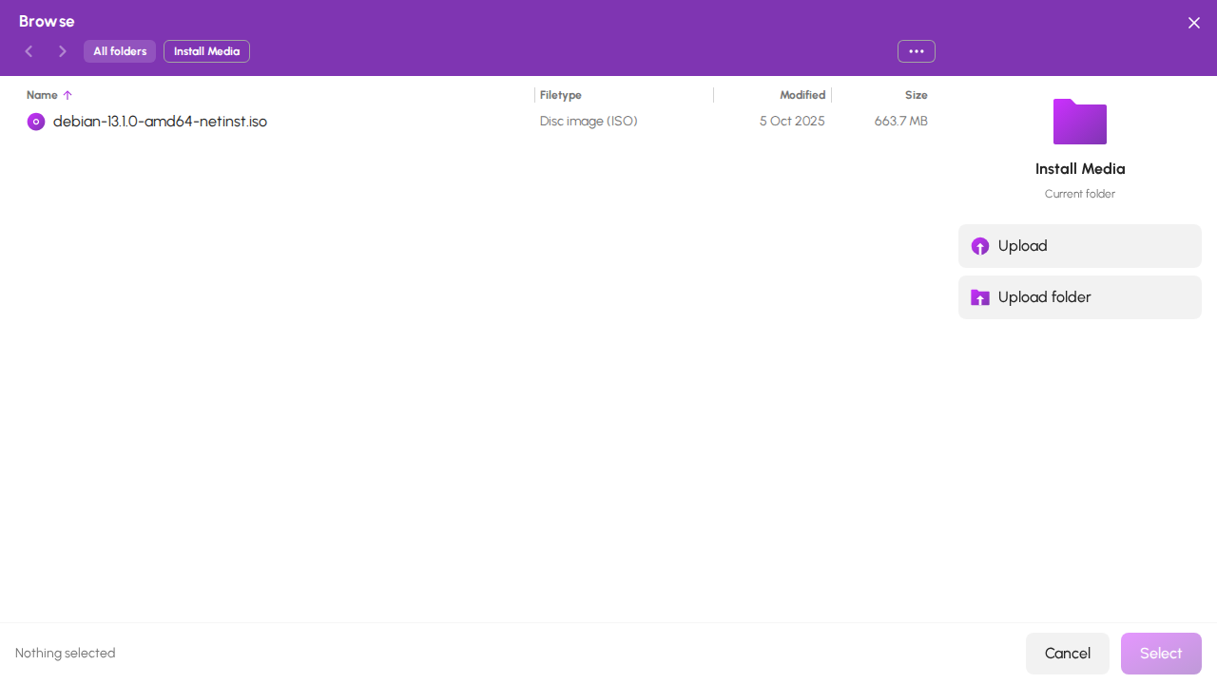Navigate to All folders breadcrumb
This screenshot has height=684, width=1217.
[x=120, y=51]
